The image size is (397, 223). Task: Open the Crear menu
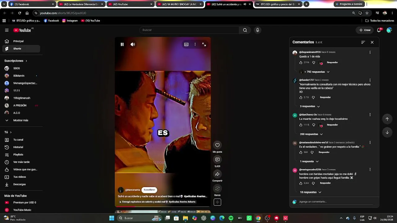click(x=365, y=30)
